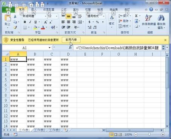Switch to the Review tab
This screenshot has width=171, height=139.
pyautogui.click(x=88, y=9)
